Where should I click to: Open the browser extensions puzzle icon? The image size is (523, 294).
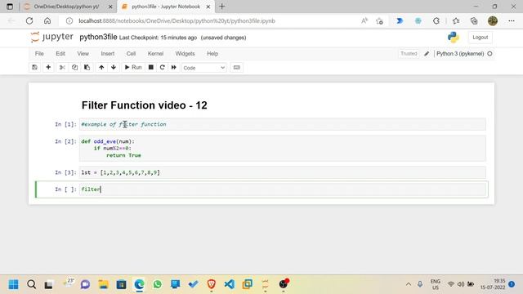(436, 21)
